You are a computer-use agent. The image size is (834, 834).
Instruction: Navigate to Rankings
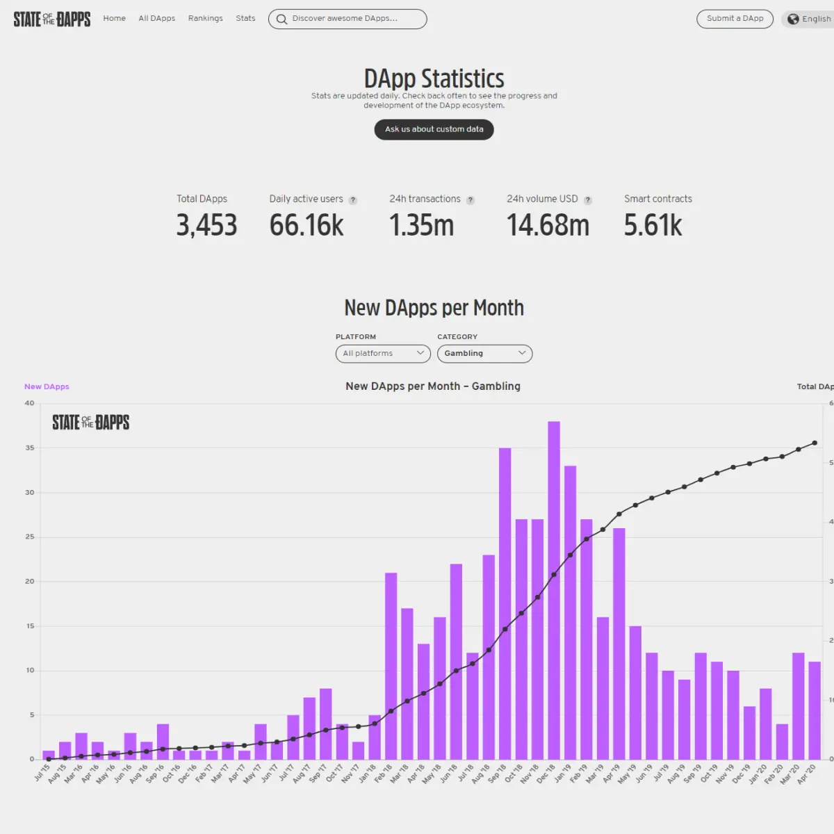pyautogui.click(x=206, y=19)
